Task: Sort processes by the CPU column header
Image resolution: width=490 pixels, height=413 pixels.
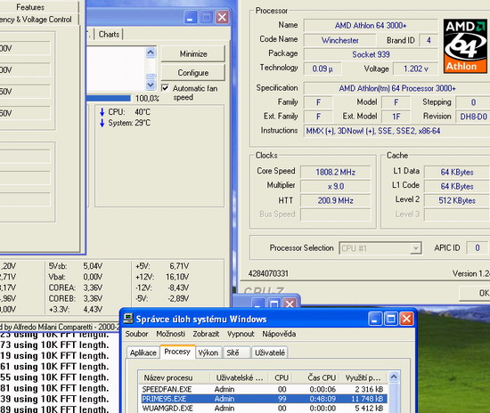Action: (x=281, y=377)
